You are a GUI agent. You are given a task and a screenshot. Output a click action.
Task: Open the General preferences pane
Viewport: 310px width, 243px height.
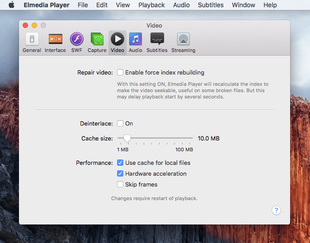32,42
